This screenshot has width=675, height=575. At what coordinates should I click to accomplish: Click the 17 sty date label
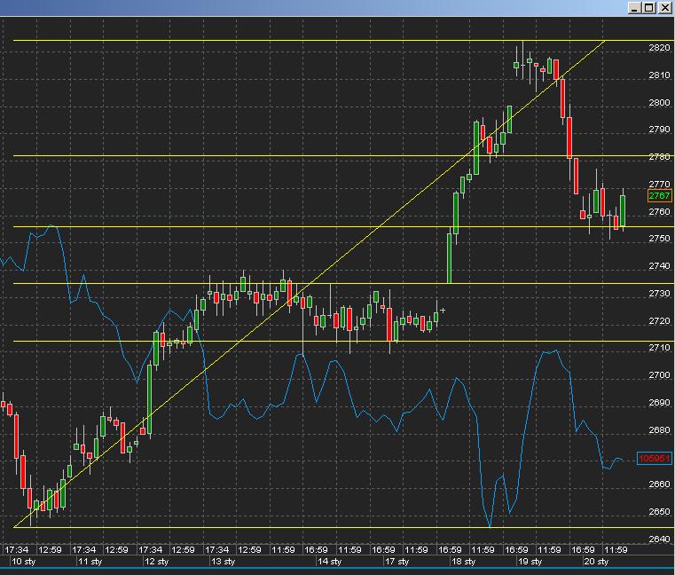tap(396, 562)
